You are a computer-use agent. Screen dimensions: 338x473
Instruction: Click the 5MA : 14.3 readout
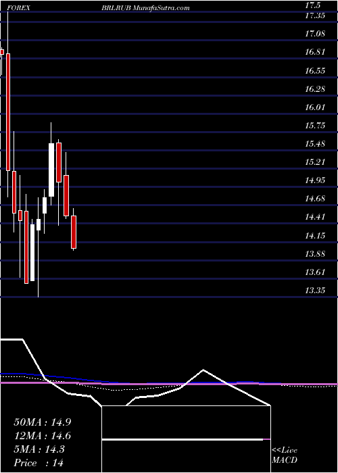pyautogui.click(x=39, y=449)
